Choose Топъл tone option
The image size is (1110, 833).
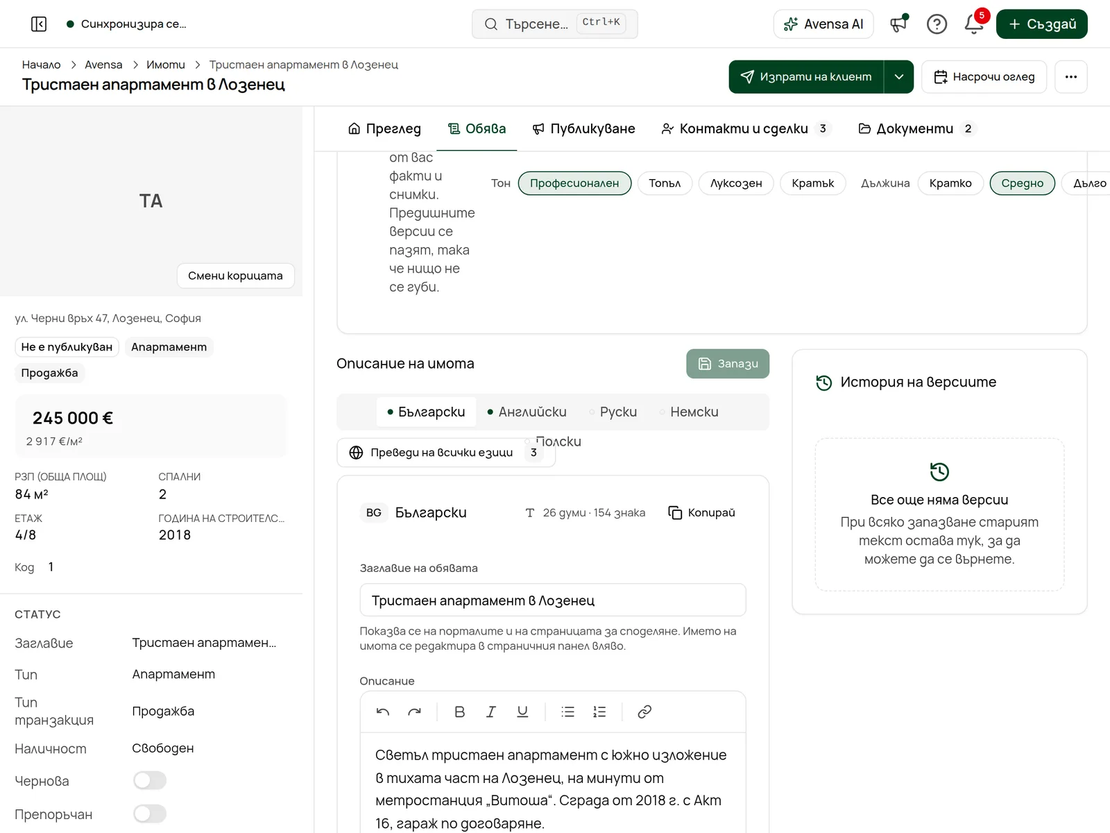(x=665, y=183)
